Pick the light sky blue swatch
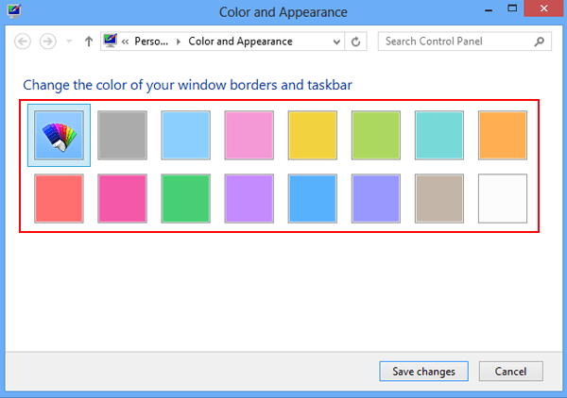Image resolution: width=567 pixels, height=398 pixels. point(185,135)
